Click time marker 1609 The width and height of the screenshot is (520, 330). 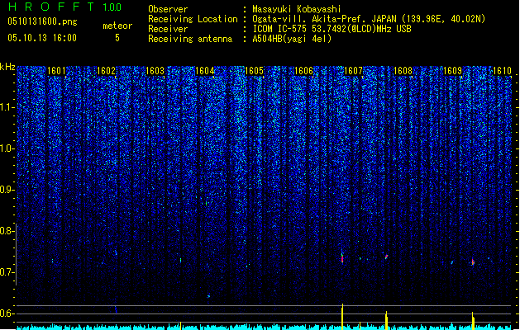[x=452, y=71]
